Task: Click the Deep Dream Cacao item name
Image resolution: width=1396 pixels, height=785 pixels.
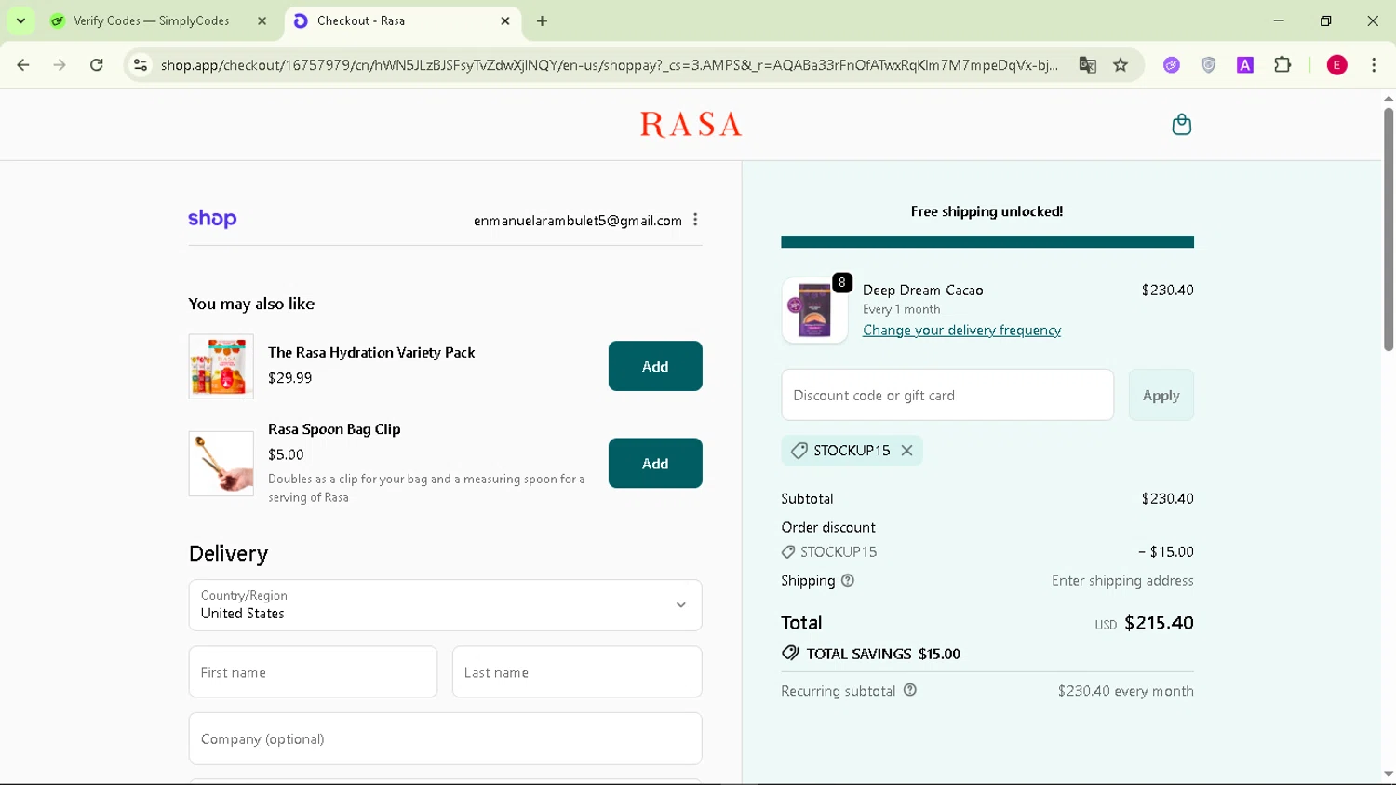Action: point(923,291)
